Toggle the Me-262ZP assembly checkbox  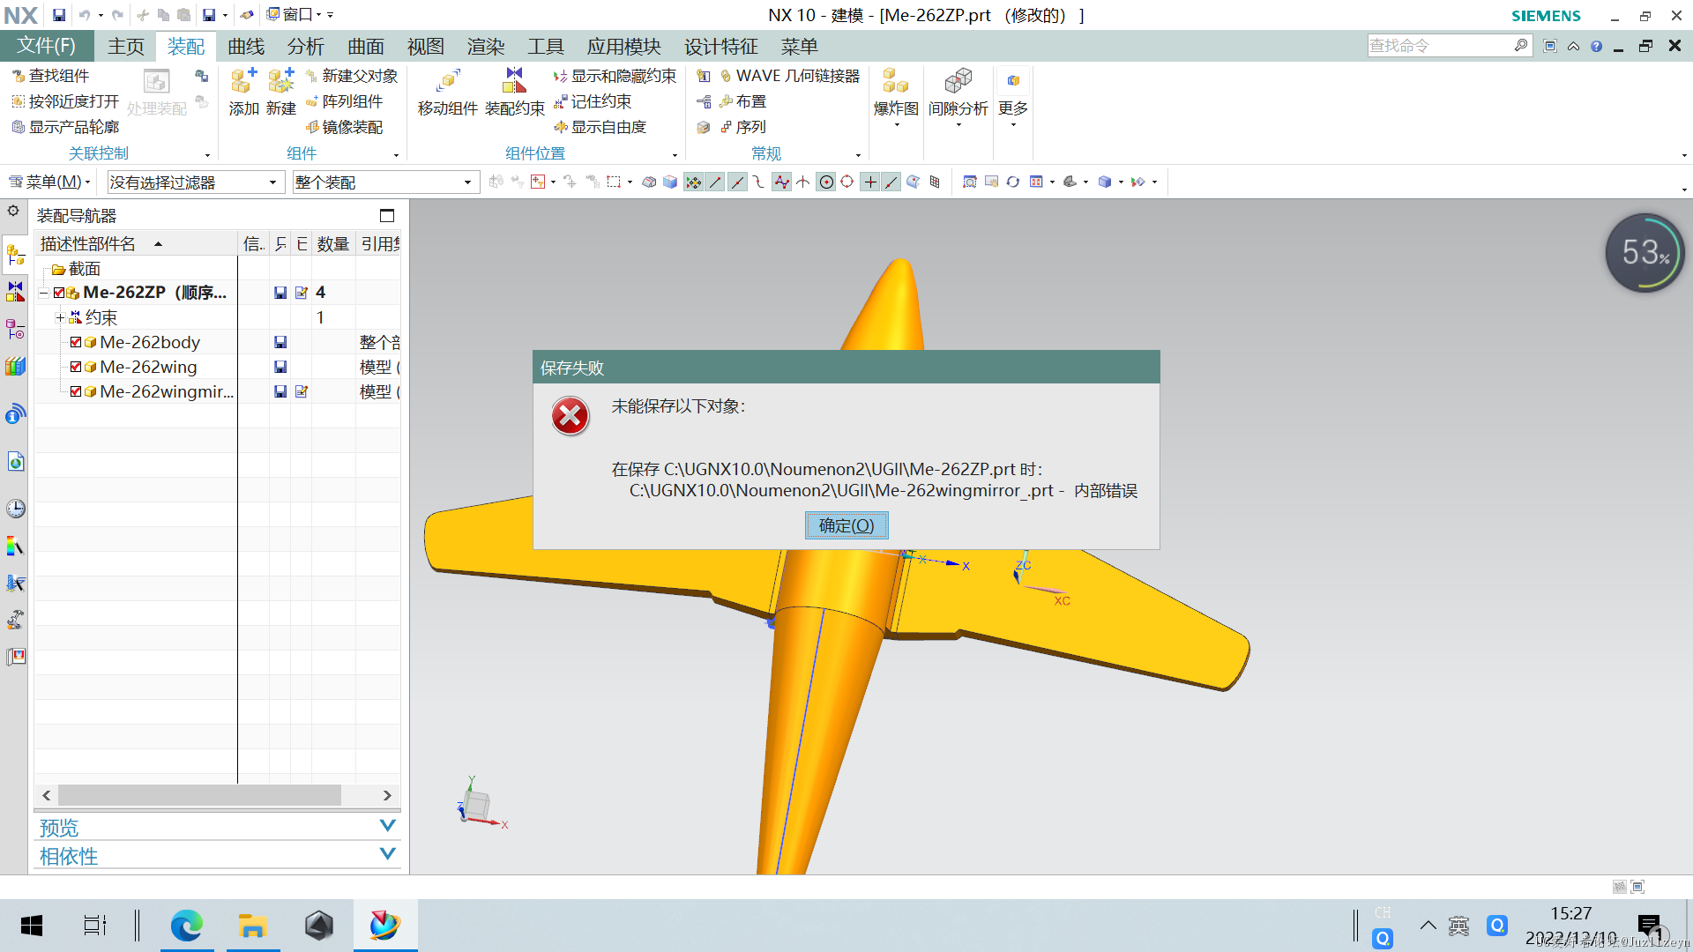pos(59,293)
